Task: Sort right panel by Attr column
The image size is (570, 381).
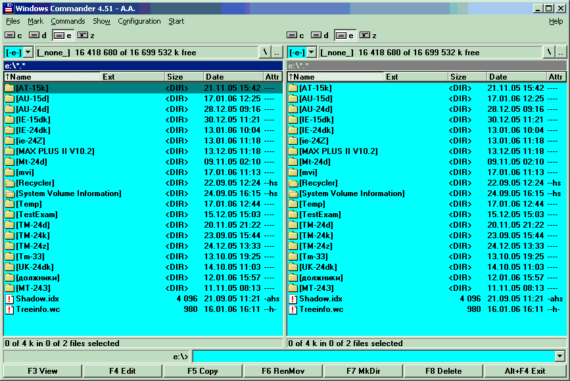Action: 556,77
